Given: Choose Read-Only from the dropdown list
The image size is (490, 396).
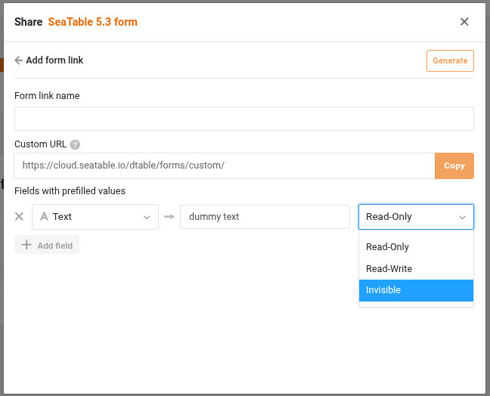Looking at the screenshot, I should coord(416,246).
